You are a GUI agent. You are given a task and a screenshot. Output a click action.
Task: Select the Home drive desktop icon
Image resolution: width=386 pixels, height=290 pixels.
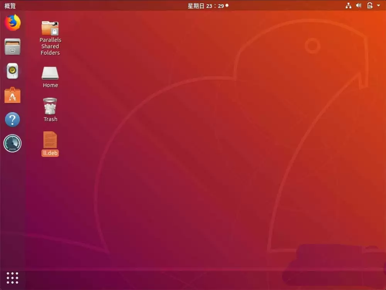coord(50,73)
